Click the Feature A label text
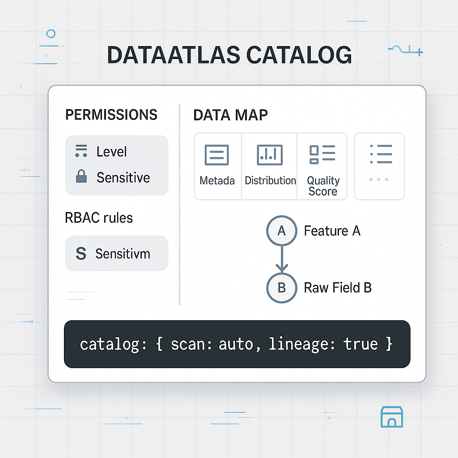458x458 pixels. pos(332,231)
